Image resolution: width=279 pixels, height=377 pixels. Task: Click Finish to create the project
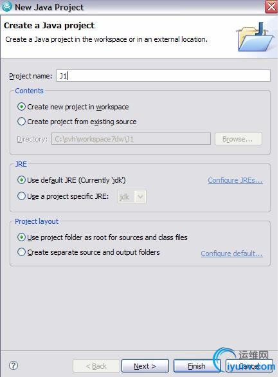click(197, 365)
